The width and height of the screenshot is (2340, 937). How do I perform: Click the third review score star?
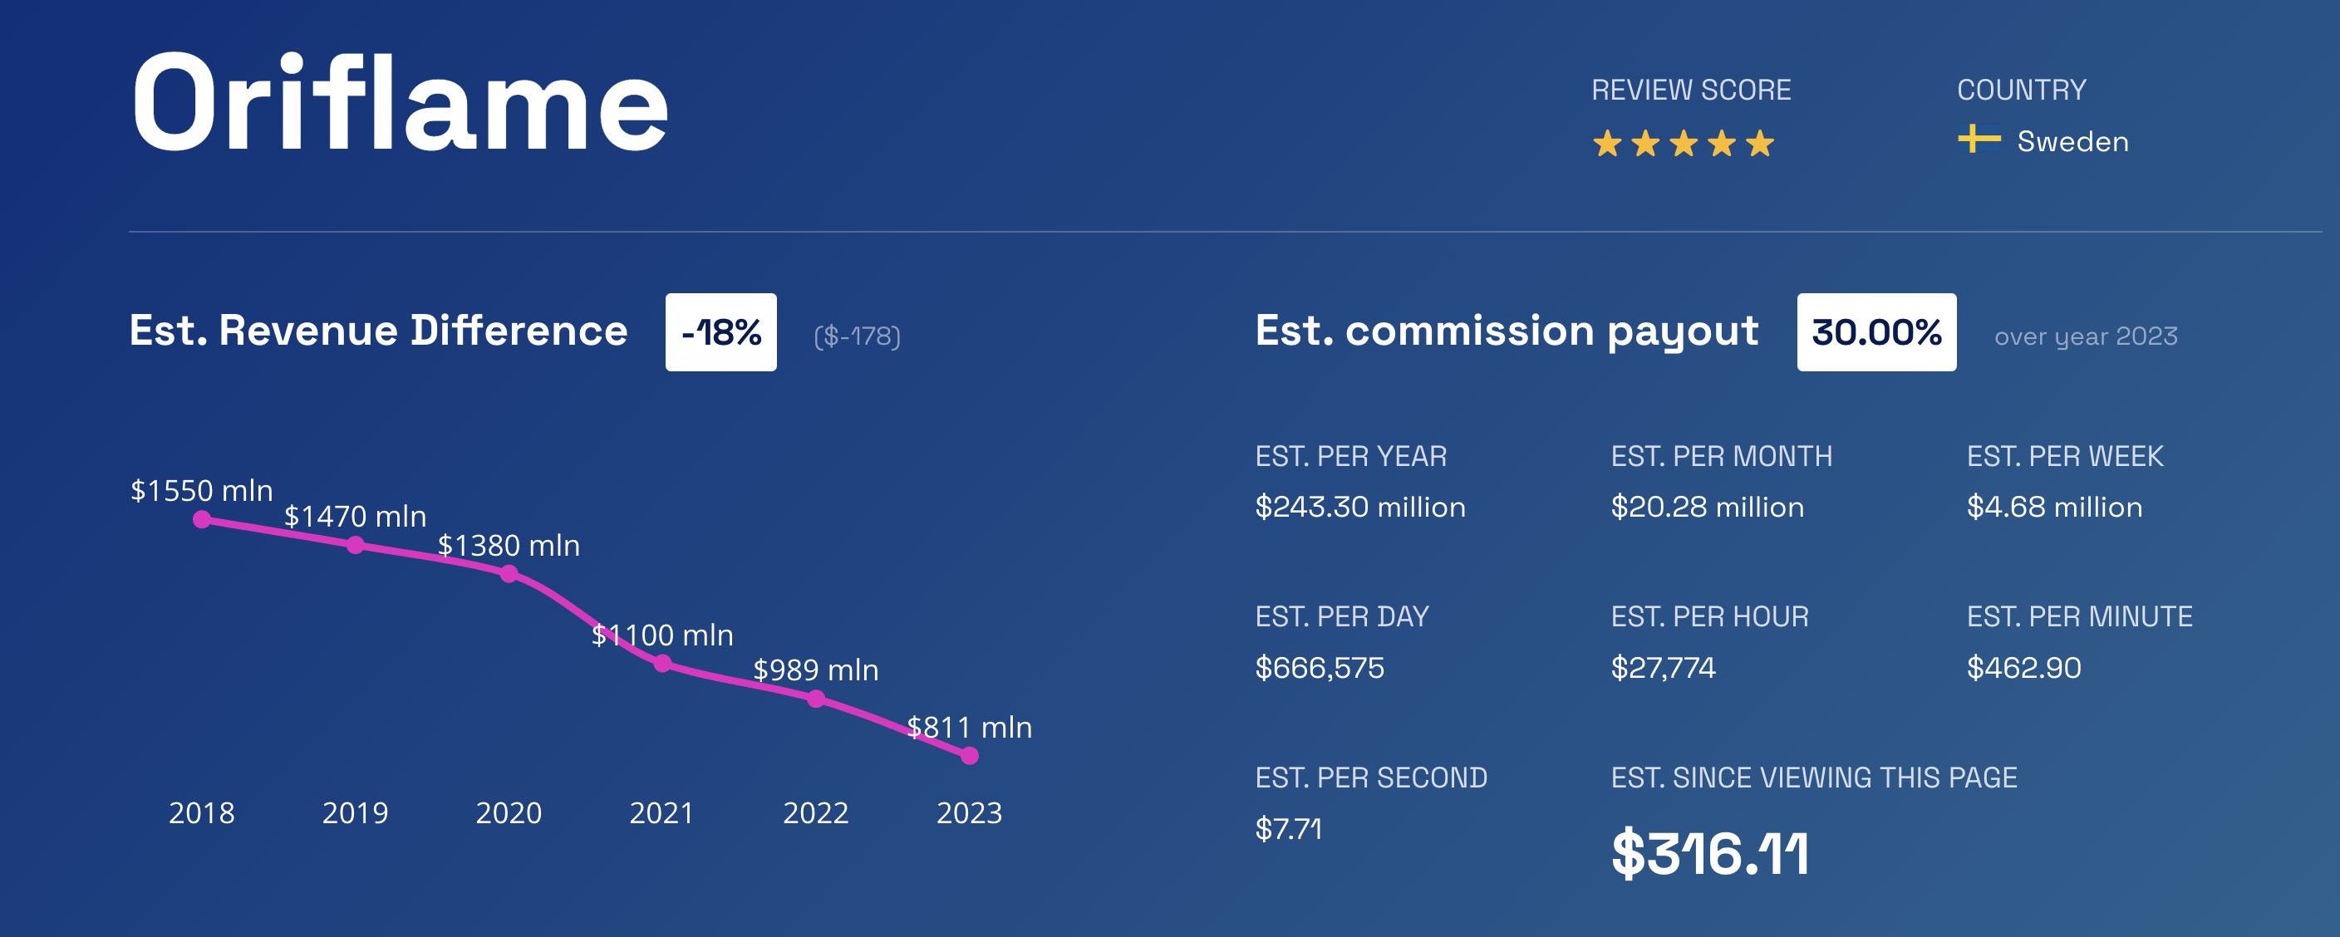point(1684,144)
